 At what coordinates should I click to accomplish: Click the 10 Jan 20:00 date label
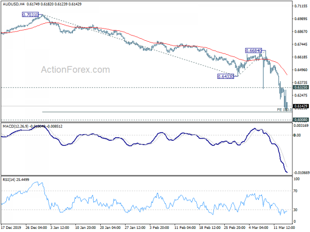(x=85, y=227)
